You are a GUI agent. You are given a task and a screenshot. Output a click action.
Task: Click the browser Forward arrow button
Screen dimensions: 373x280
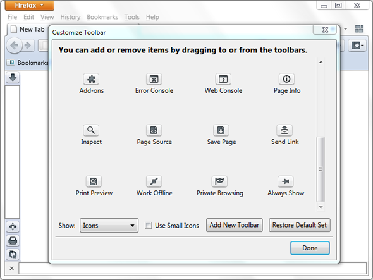[28, 46]
